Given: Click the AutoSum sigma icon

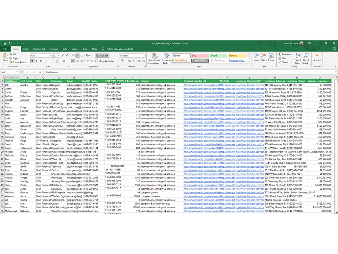Looking at the screenshot, I should coord(280,54).
